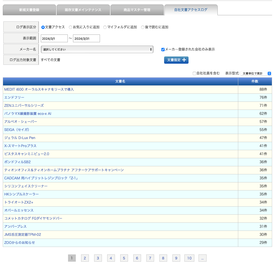The height and width of the screenshot is (265, 276).
Task: Select the マイフォルダに追加 radio option
Action: [105, 27]
